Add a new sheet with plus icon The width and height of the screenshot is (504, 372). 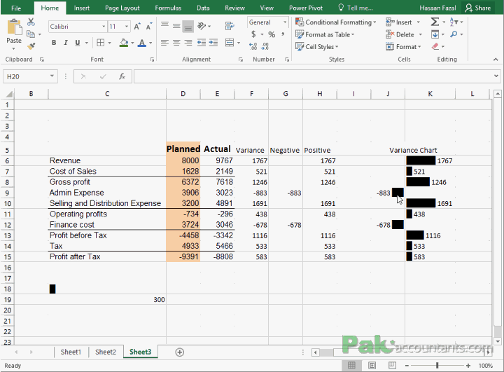point(180,352)
